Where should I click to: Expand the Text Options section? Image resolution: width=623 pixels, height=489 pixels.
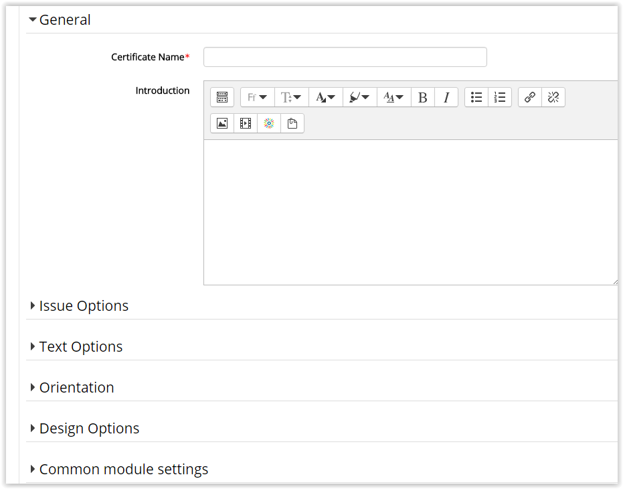77,346
